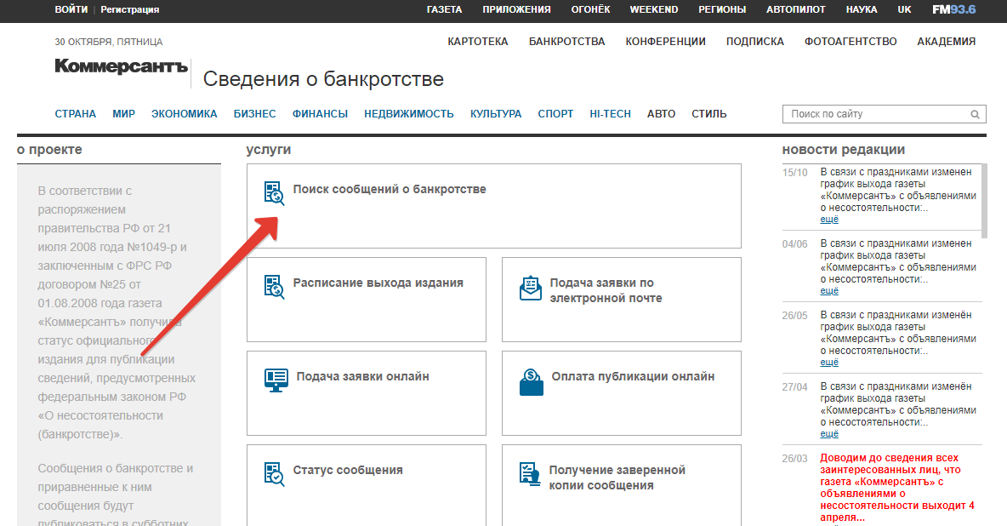Select the ЭКОНОМИКА section
Image resolution: width=1007 pixels, height=526 pixels.
point(184,114)
